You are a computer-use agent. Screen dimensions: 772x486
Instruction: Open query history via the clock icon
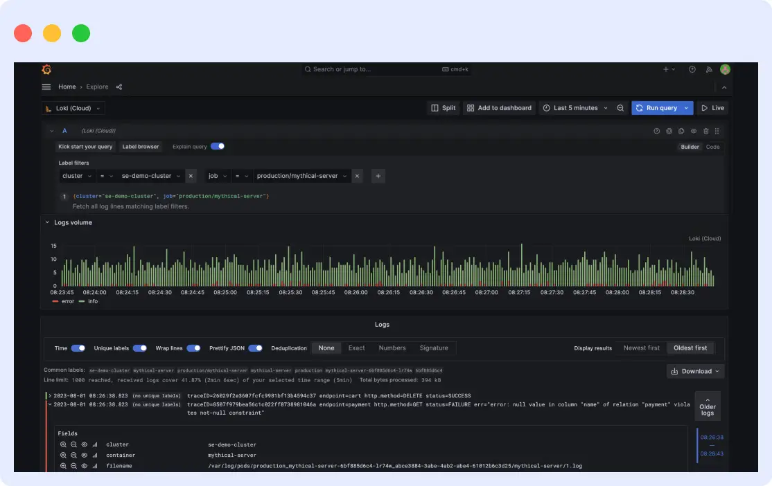coord(656,131)
